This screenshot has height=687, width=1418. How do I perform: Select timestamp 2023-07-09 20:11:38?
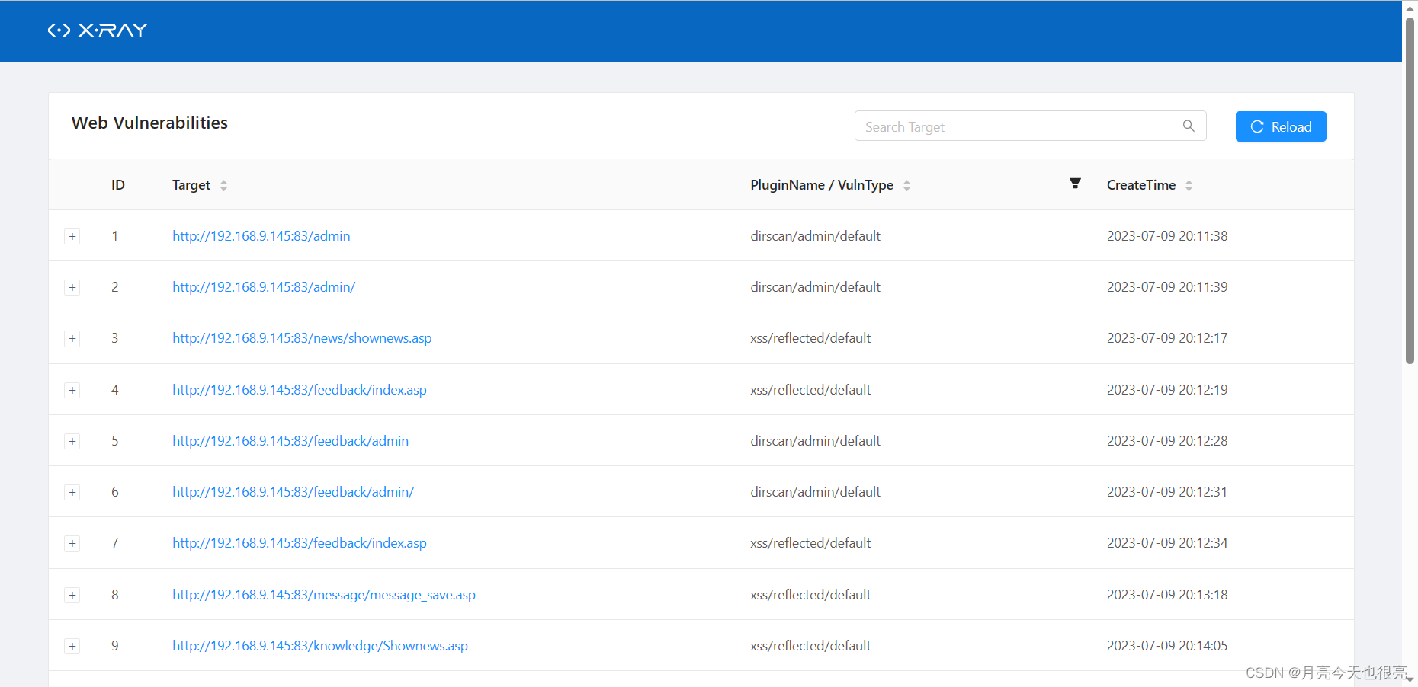pos(1167,236)
